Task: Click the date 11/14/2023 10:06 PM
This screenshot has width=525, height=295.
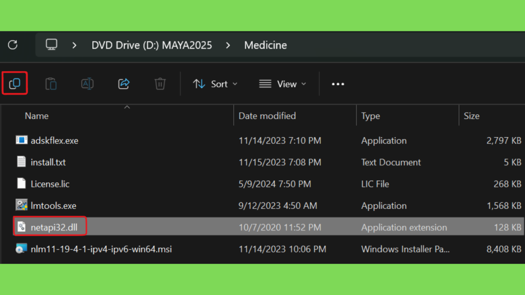Action: (282, 249)
